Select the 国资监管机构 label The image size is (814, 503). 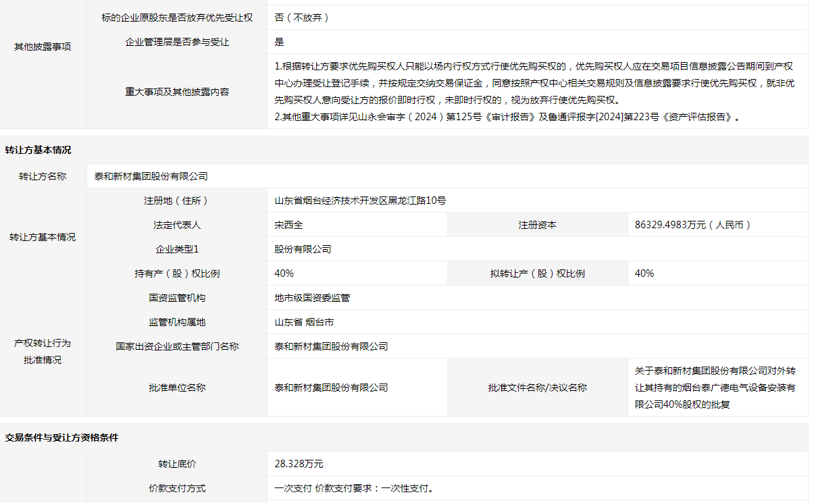point(177,298)
